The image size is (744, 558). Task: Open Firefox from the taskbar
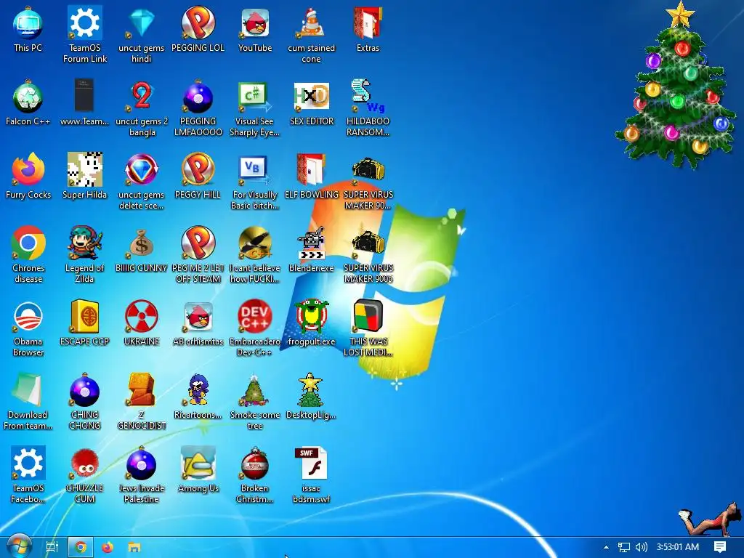point(108,547)
